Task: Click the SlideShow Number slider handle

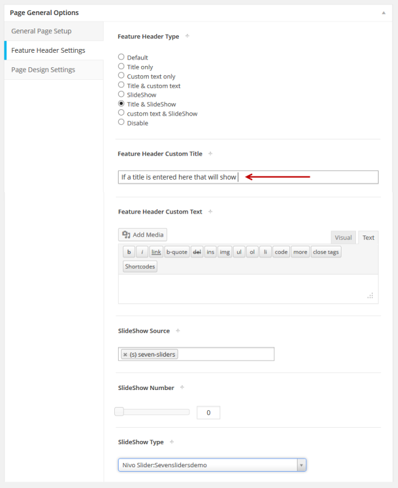Action: pyautogui.click(x=119, y=412)
